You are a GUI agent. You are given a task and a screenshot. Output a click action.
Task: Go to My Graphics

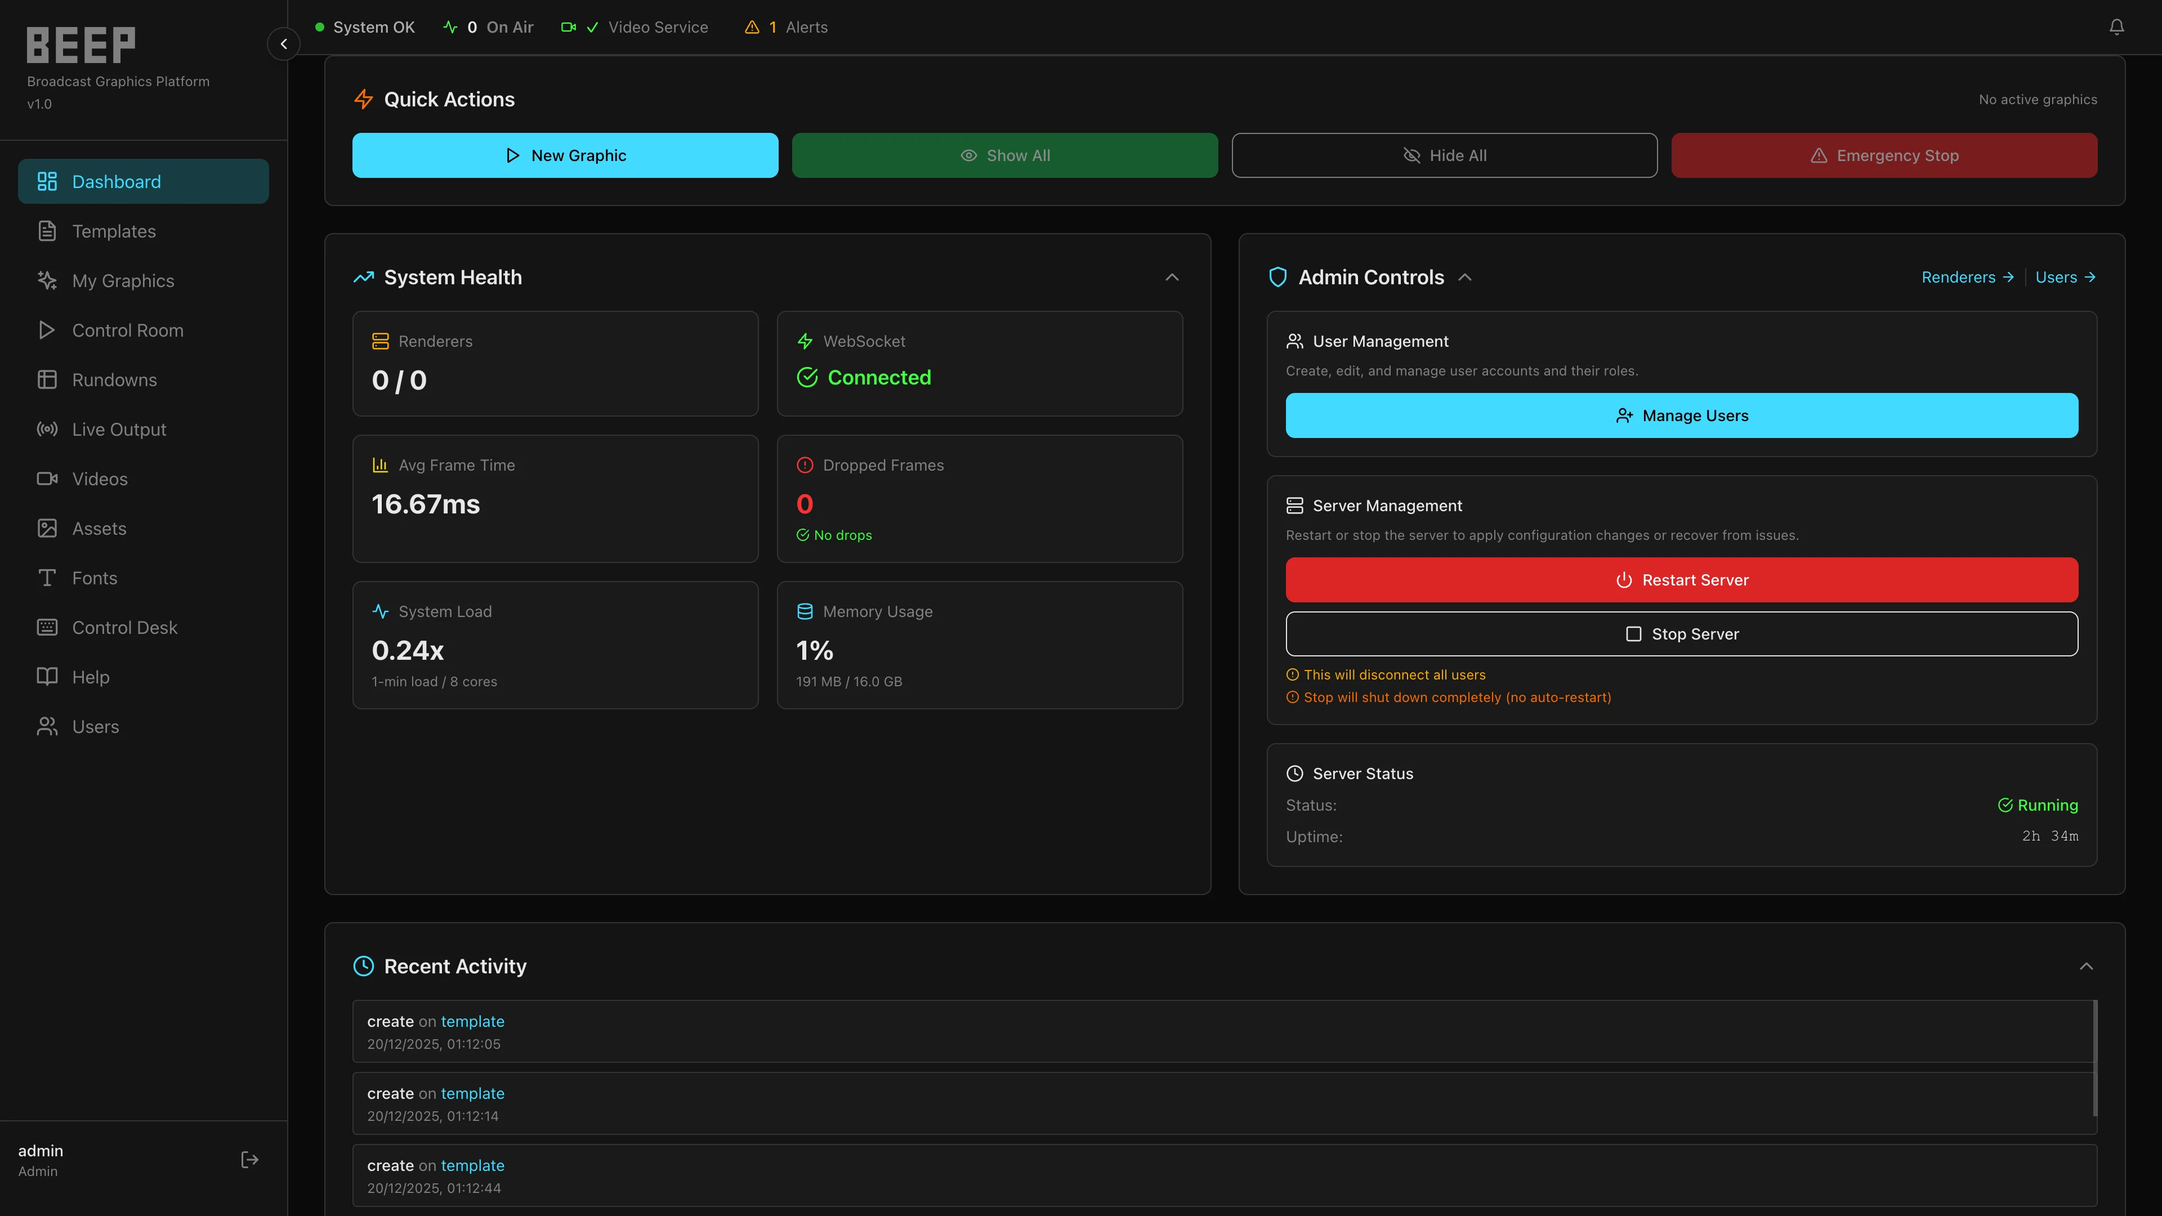pyautogui.click(x=144, y=280)
